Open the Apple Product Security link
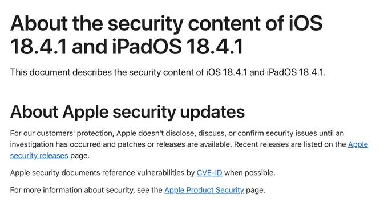This screenshot has height=215, width=388. (x=204, y=190)
